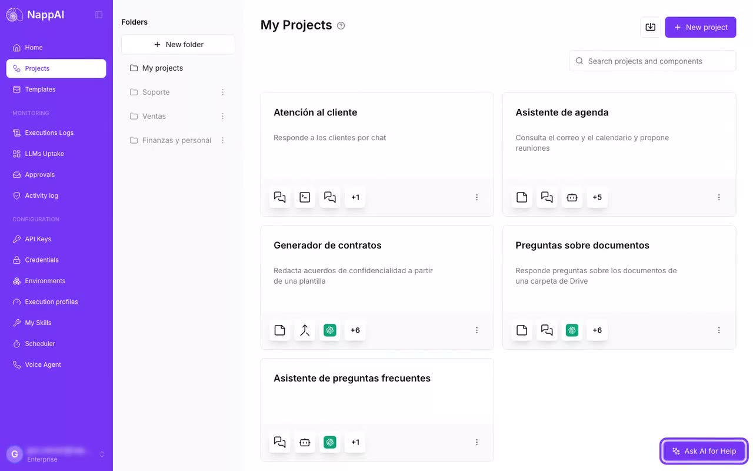Screen dimensions: 753x471
Task: Expand the account switcher chevron
Action: pyautogui.click(x=102, y=454)
